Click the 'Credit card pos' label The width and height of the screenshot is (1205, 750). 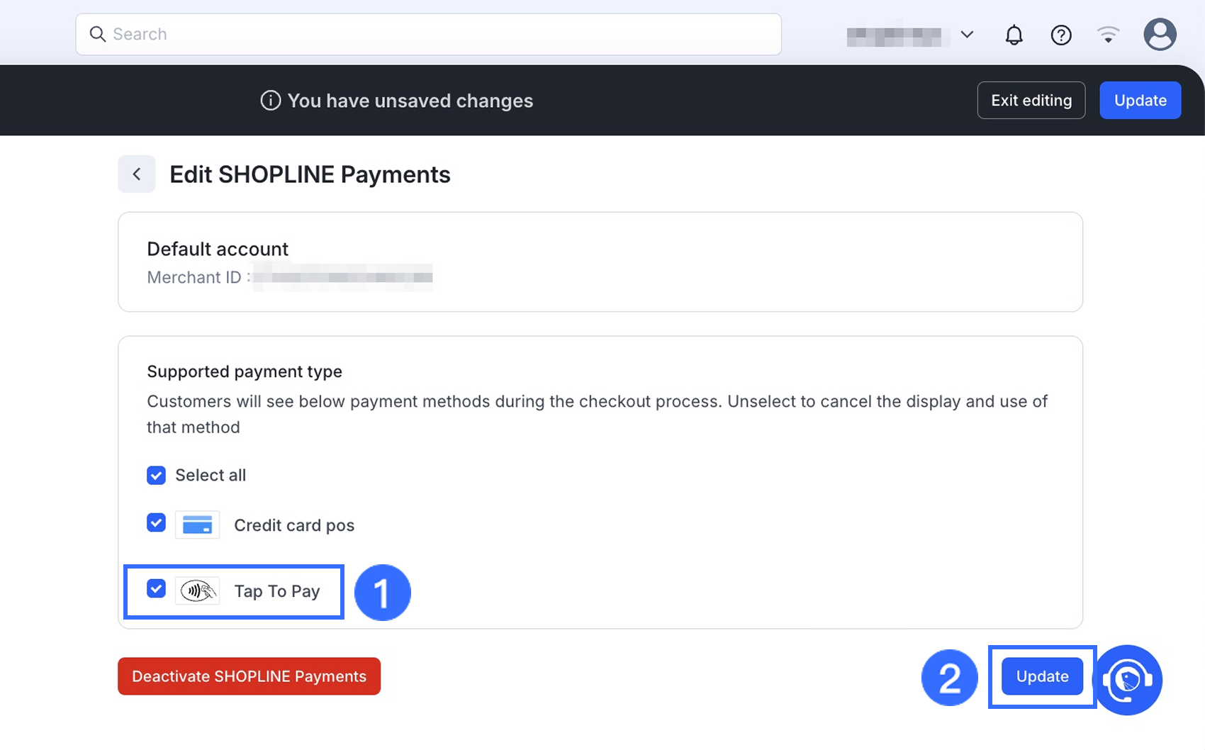294,525
